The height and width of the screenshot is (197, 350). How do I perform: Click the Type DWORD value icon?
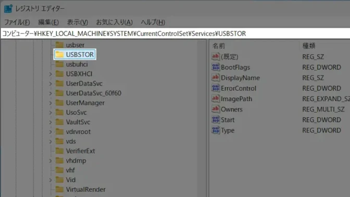(x=216, y=130)
